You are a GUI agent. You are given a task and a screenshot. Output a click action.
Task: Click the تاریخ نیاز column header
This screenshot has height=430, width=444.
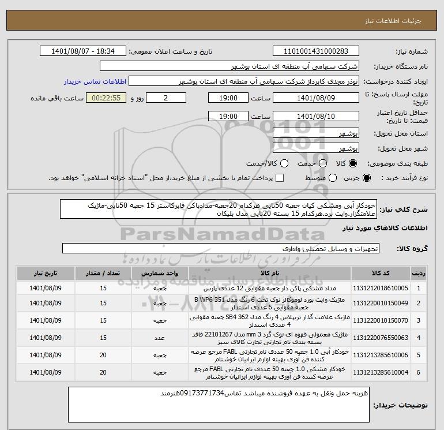[x=46, y=273]
